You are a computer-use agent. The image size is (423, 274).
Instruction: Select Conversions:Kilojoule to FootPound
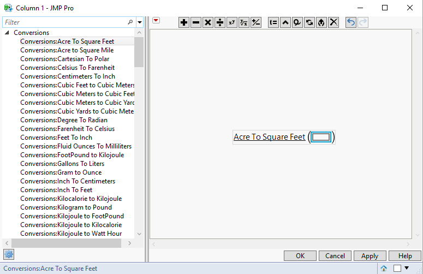pyautogui.click(x=72, y=216)
